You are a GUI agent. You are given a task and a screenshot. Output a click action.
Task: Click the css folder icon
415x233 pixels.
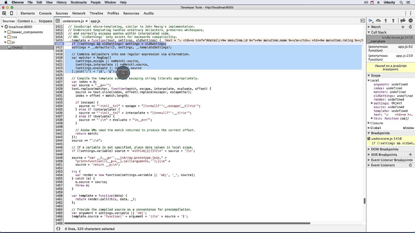tap(10, 37)
